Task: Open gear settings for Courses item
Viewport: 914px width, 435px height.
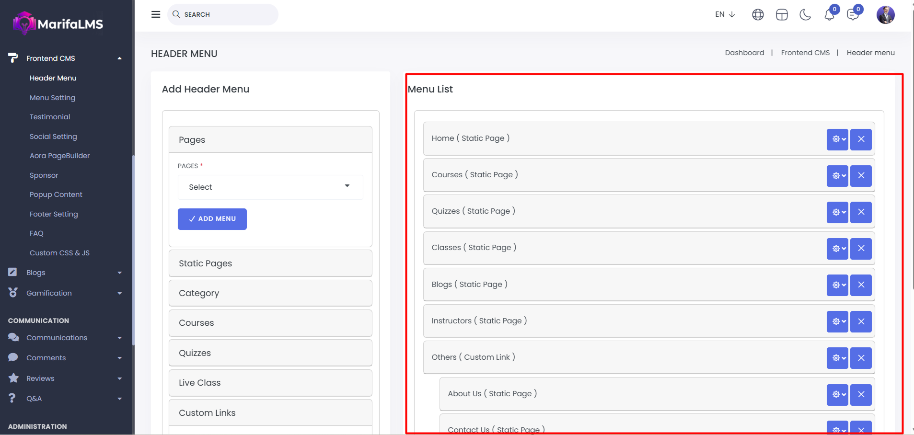Action: [837, 176]
